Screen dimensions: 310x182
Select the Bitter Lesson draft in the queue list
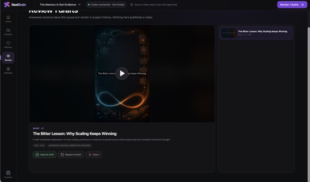tap(256, 33)
